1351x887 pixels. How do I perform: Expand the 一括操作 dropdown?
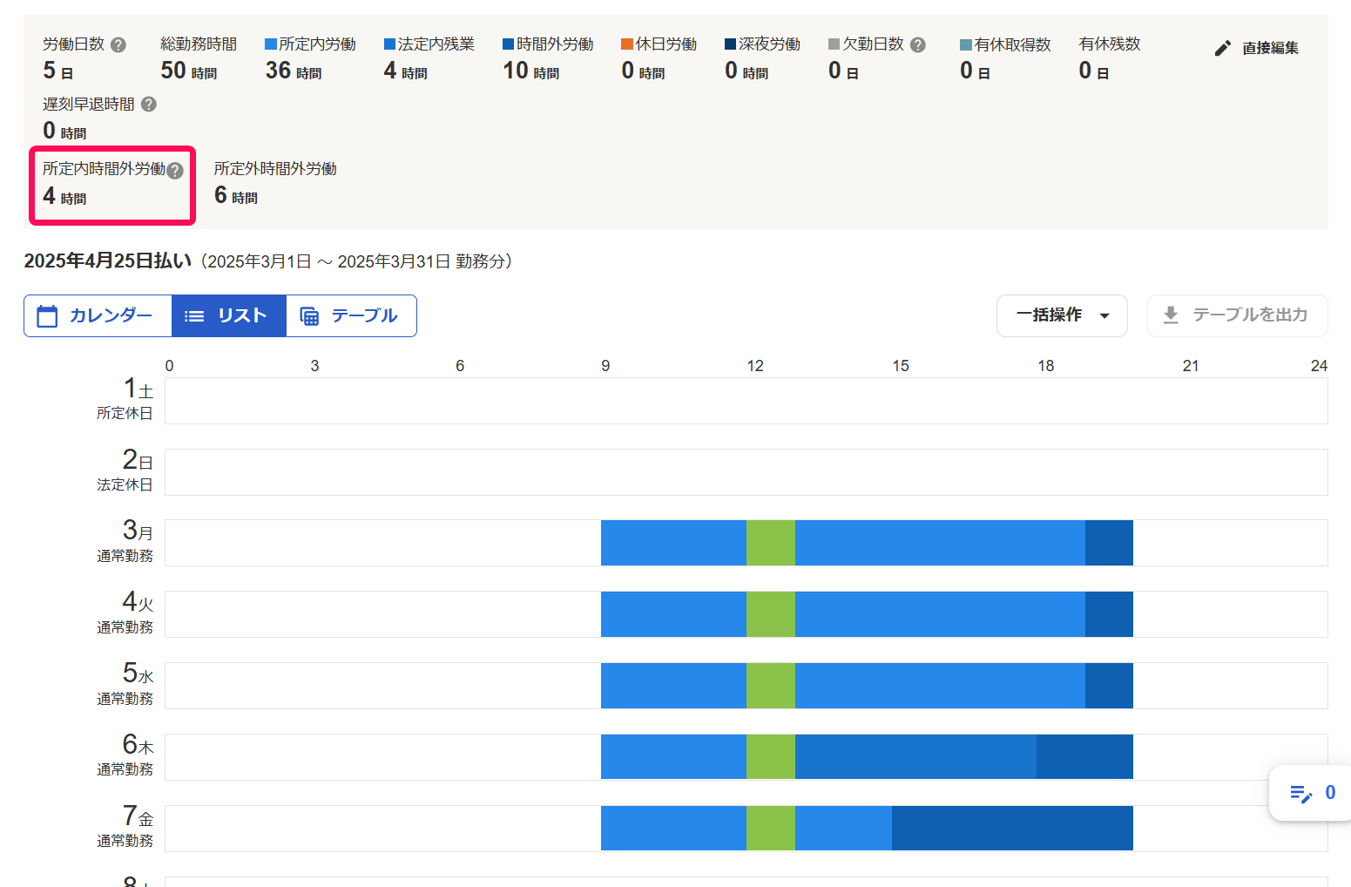[x=1062, y=315]
